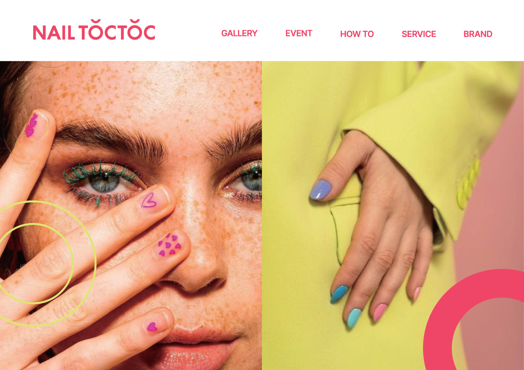
Task: Open the yellow suit hand photo
Action: click(x=393, y=215)
